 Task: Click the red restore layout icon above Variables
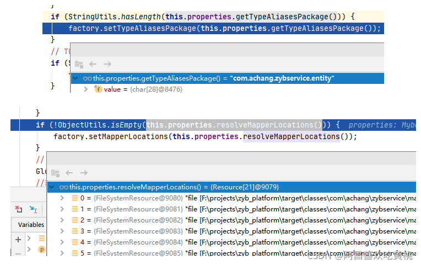(19, 209)
